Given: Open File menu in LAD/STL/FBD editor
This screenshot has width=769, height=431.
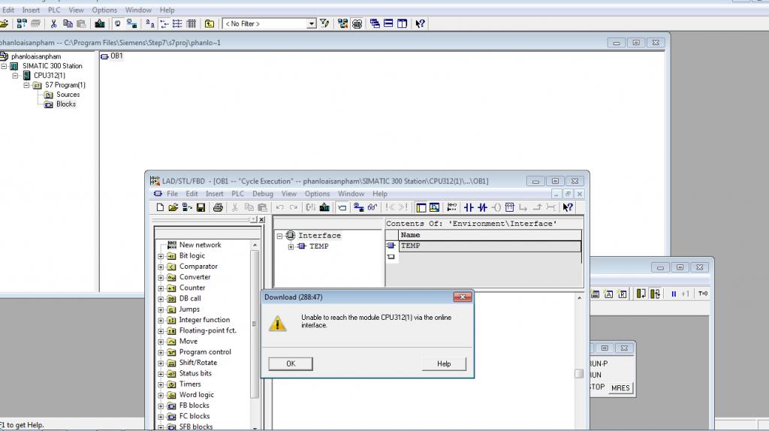Looking at the screenshot, I should (172, 194).
